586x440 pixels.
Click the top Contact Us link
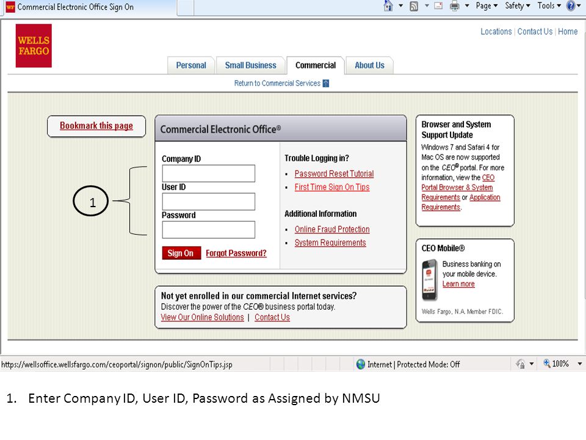pyautogui.click(x=535, y=32)
